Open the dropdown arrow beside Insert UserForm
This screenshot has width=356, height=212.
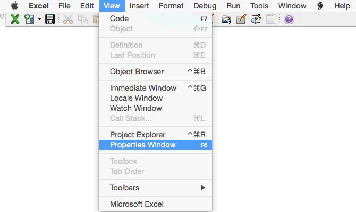39,19
